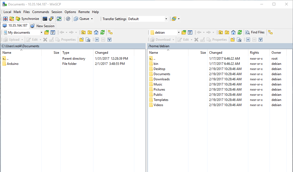Click the local Add link shortcut icon
This screenshot has width=293, height=172.
pos(88,40)
